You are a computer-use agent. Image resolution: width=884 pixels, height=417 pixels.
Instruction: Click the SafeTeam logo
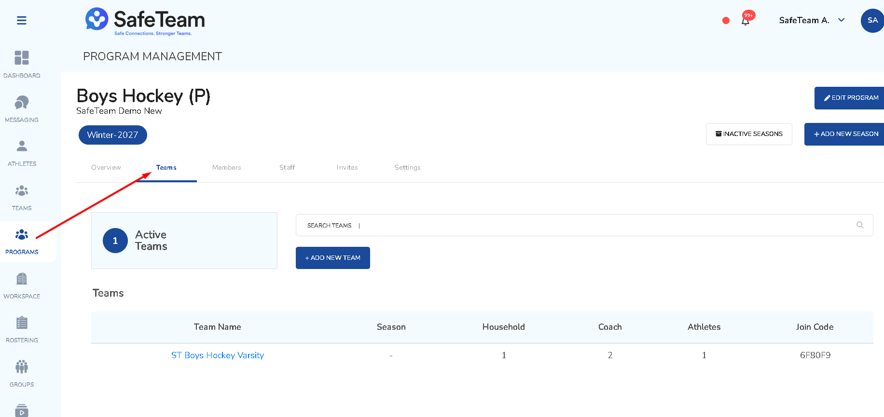coord(145,21)
